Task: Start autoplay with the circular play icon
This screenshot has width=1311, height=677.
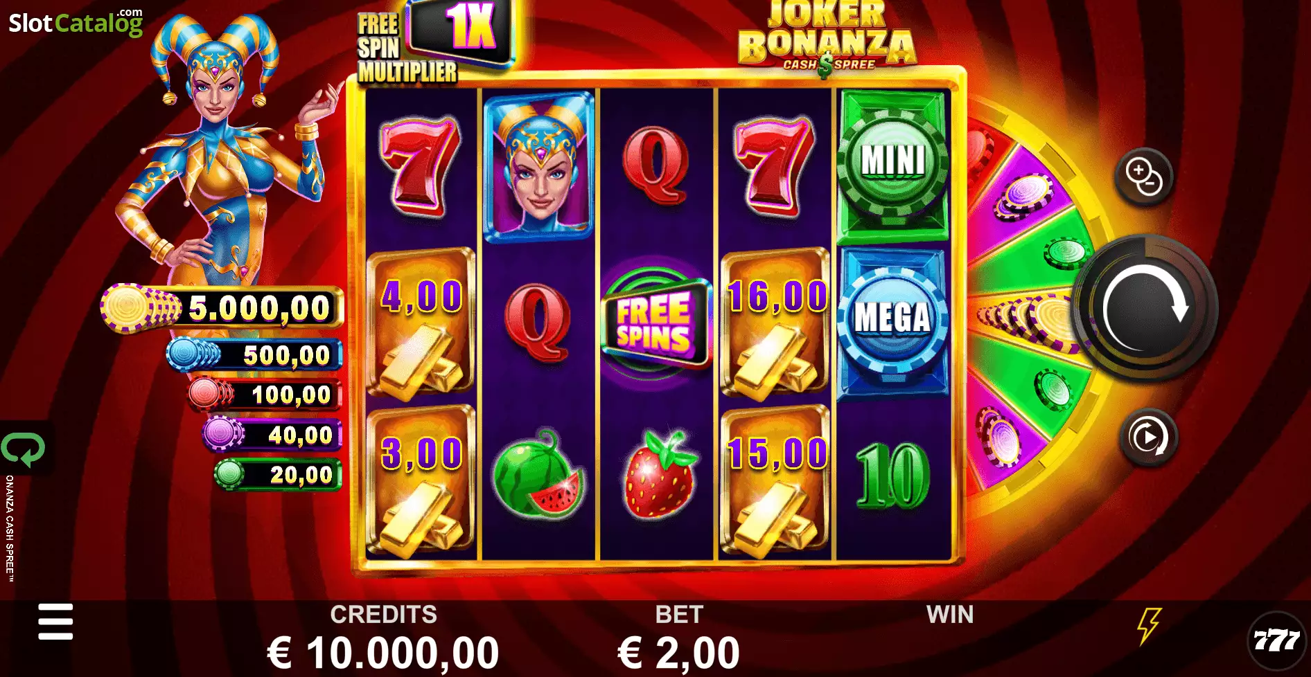Action: 1148,437
